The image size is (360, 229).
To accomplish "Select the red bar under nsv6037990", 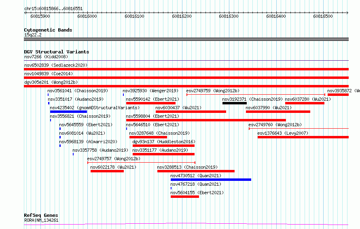I will (278, 112).
